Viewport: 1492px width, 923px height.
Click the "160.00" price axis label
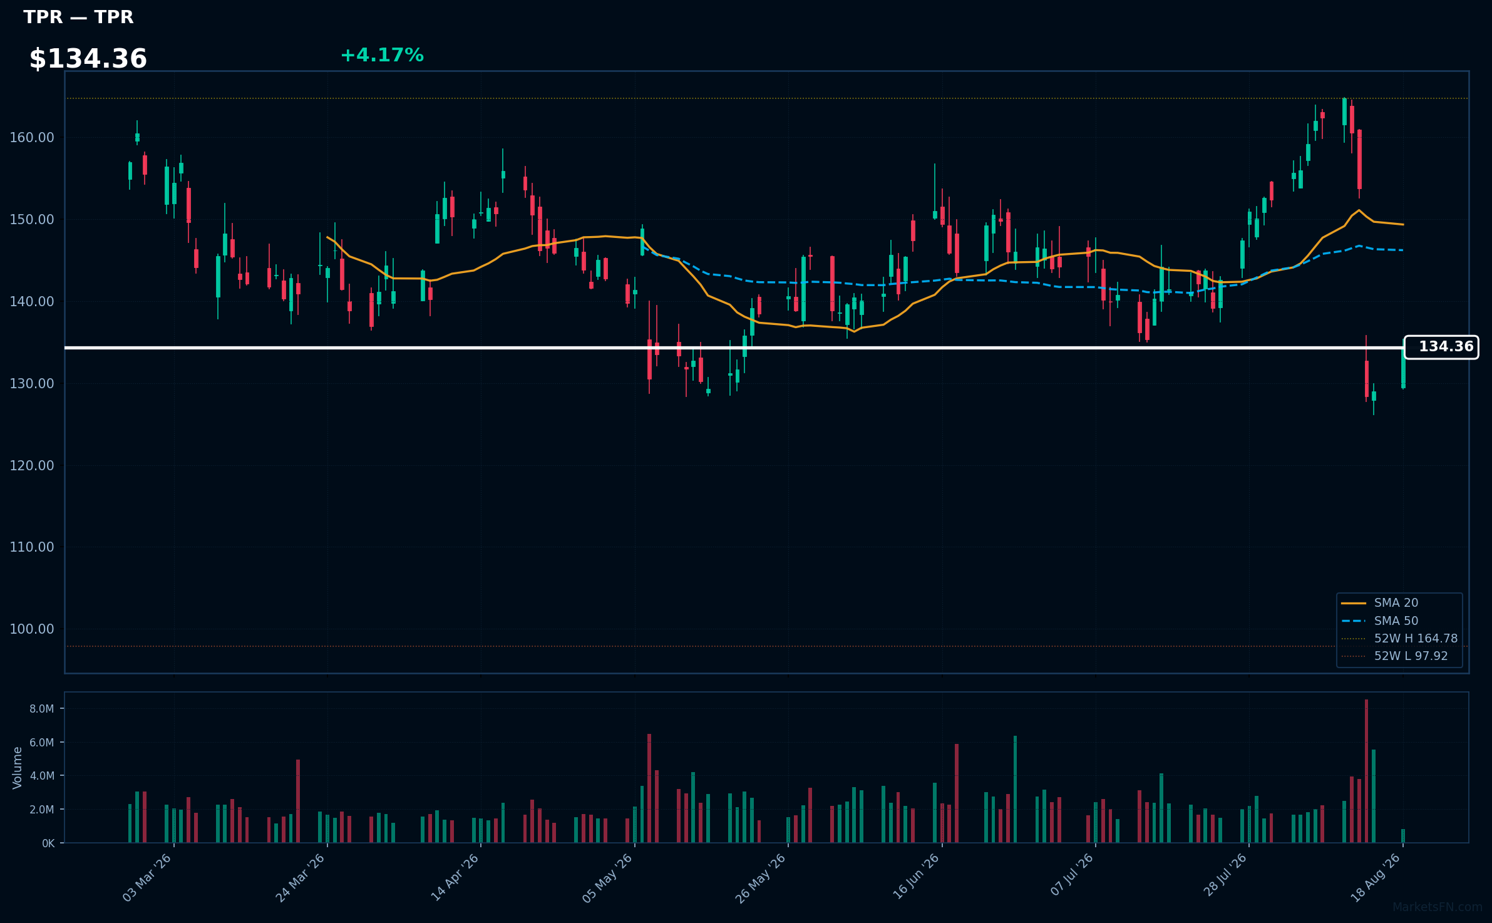point(32,137)
